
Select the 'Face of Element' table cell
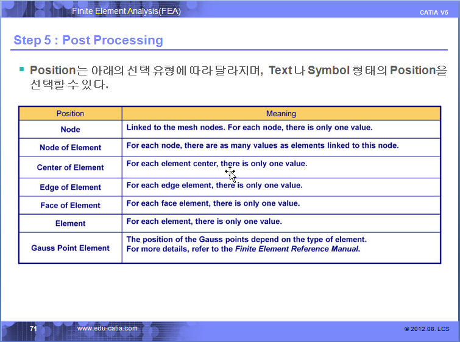[x=70, y=205]
